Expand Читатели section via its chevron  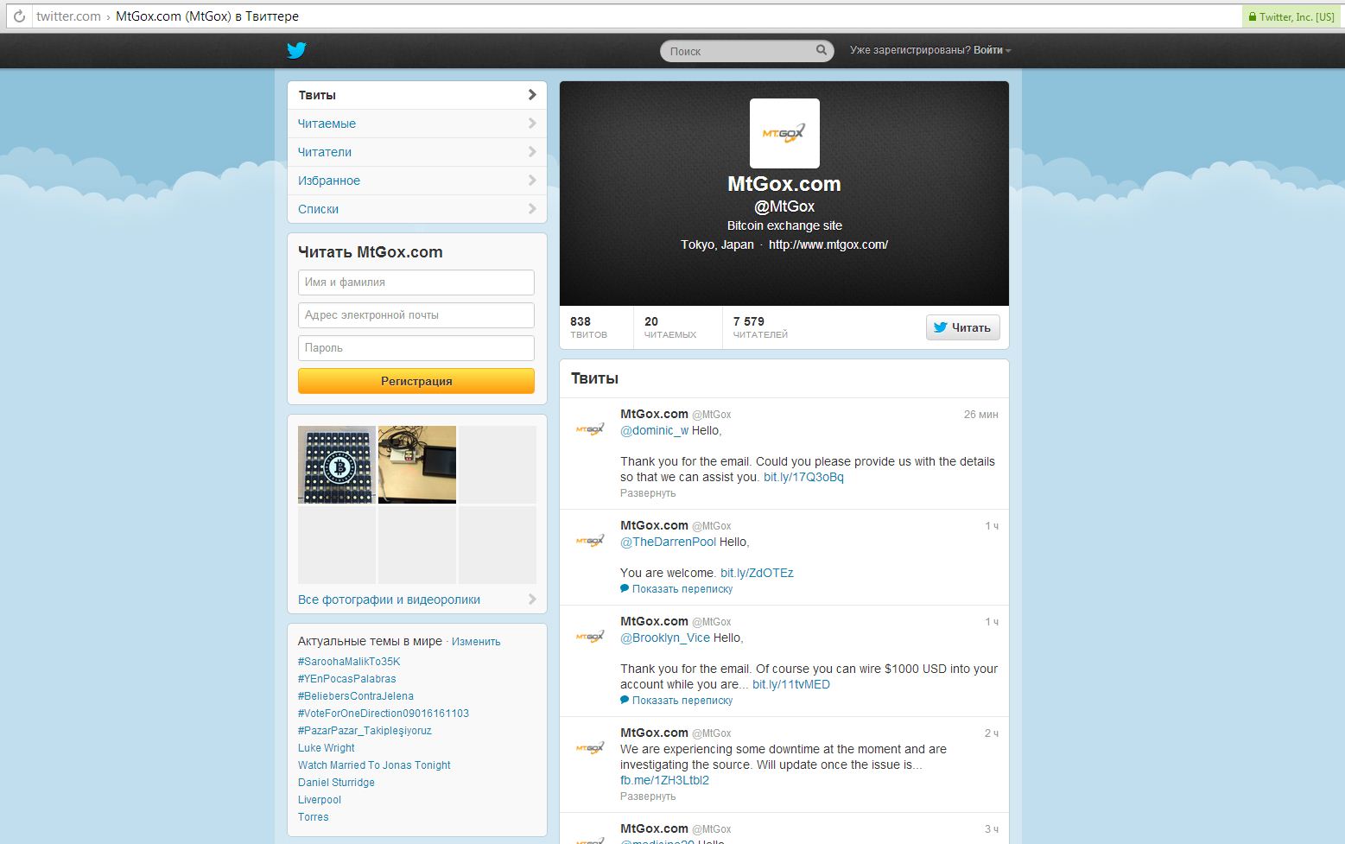coord(532,152)
